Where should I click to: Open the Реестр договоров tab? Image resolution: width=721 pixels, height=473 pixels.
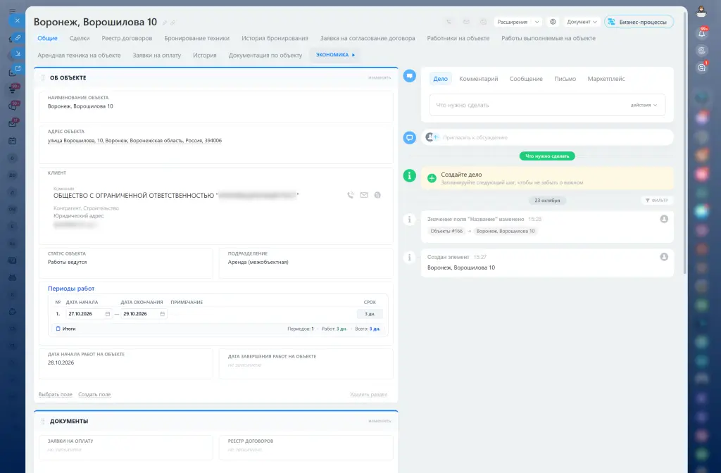127,38
